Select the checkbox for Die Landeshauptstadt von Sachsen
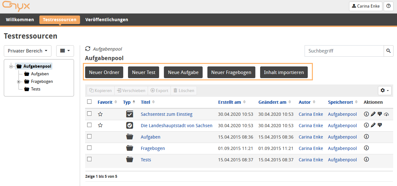Viewport: 397px width, 186px height. [90, 125]
